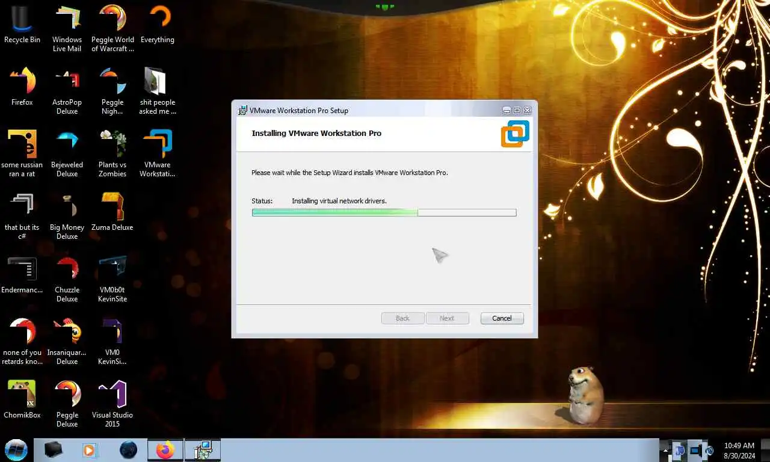
Task: Select the Big Money Deluxe desktop icon
Action: point(67,217)
